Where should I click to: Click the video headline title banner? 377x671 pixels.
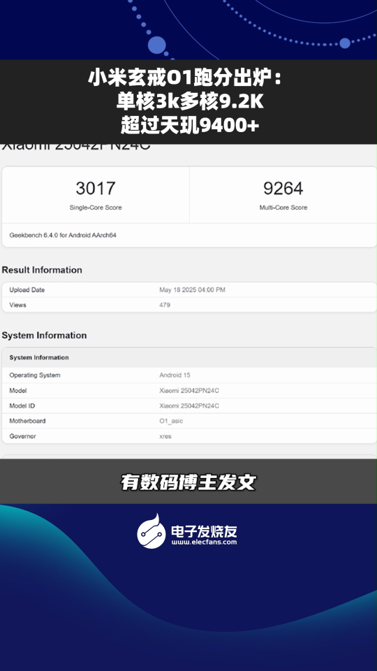188,102
